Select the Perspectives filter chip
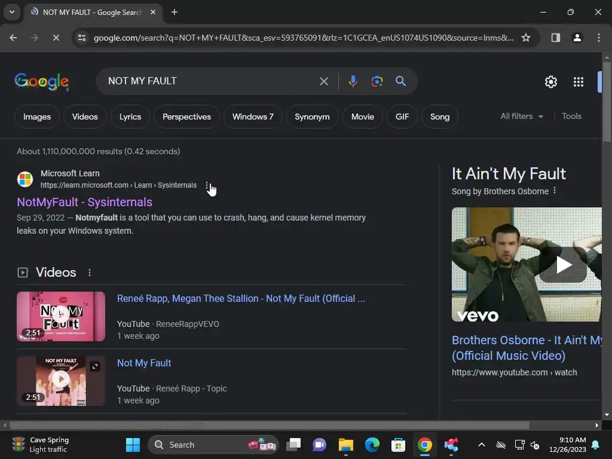 (186, 117)
